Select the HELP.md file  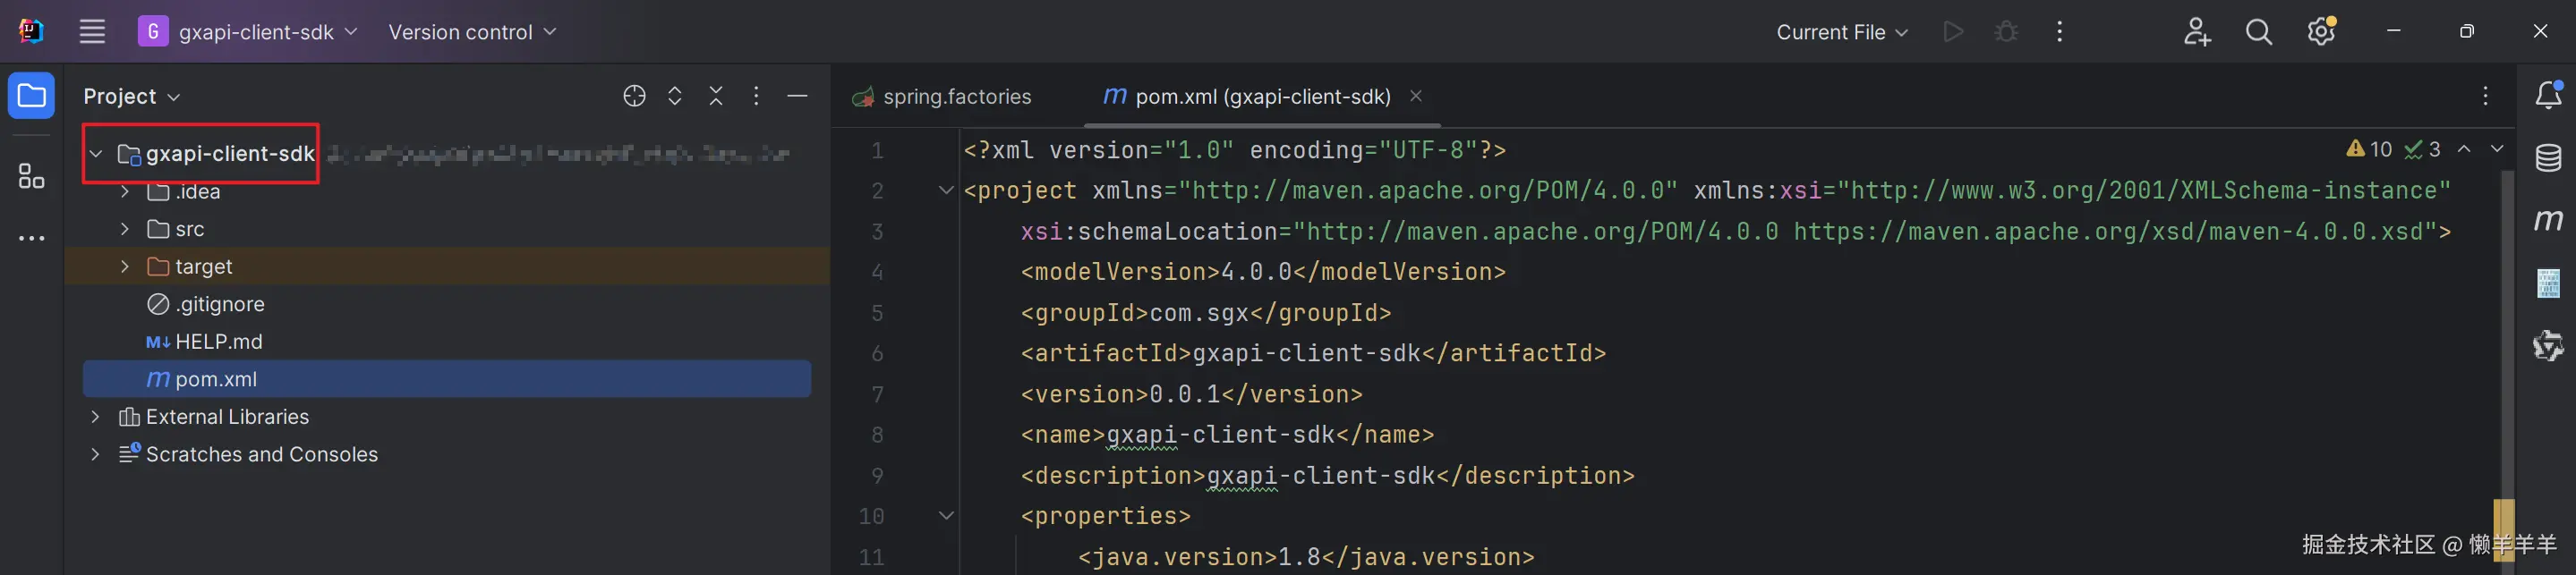coord(218,342)
